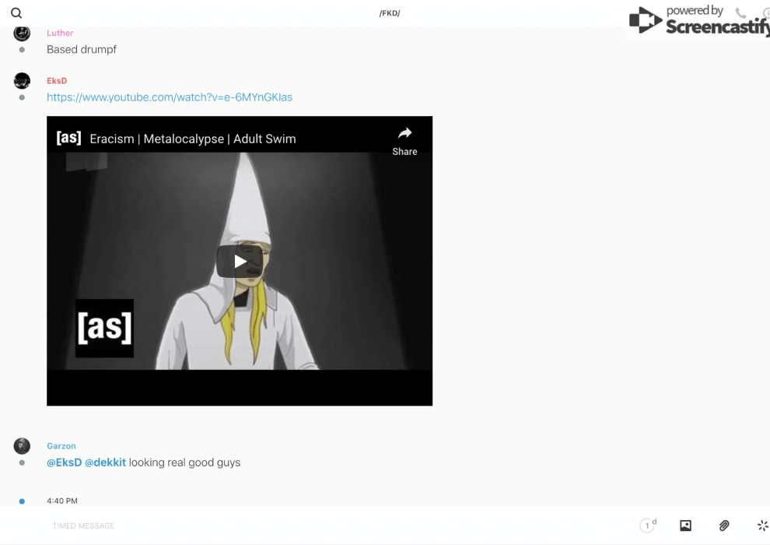Start a call with the phone icon

[740, 13]
